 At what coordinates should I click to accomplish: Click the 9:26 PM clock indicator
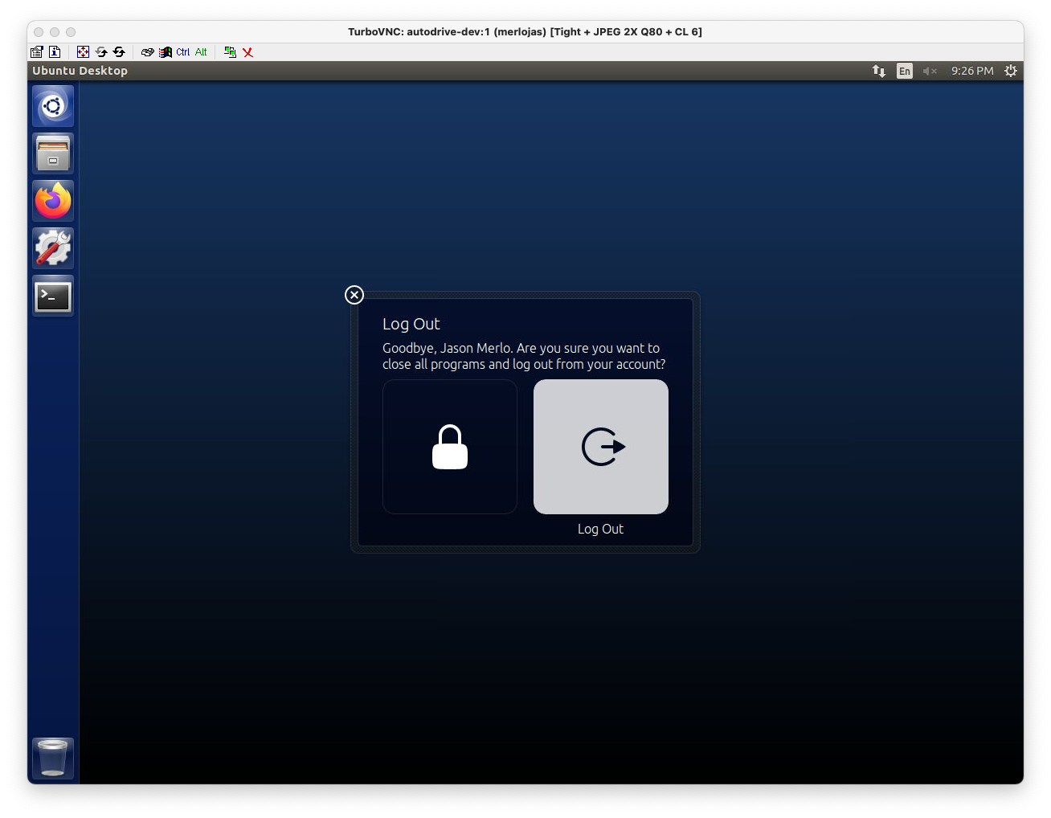[x=972, y=71]
